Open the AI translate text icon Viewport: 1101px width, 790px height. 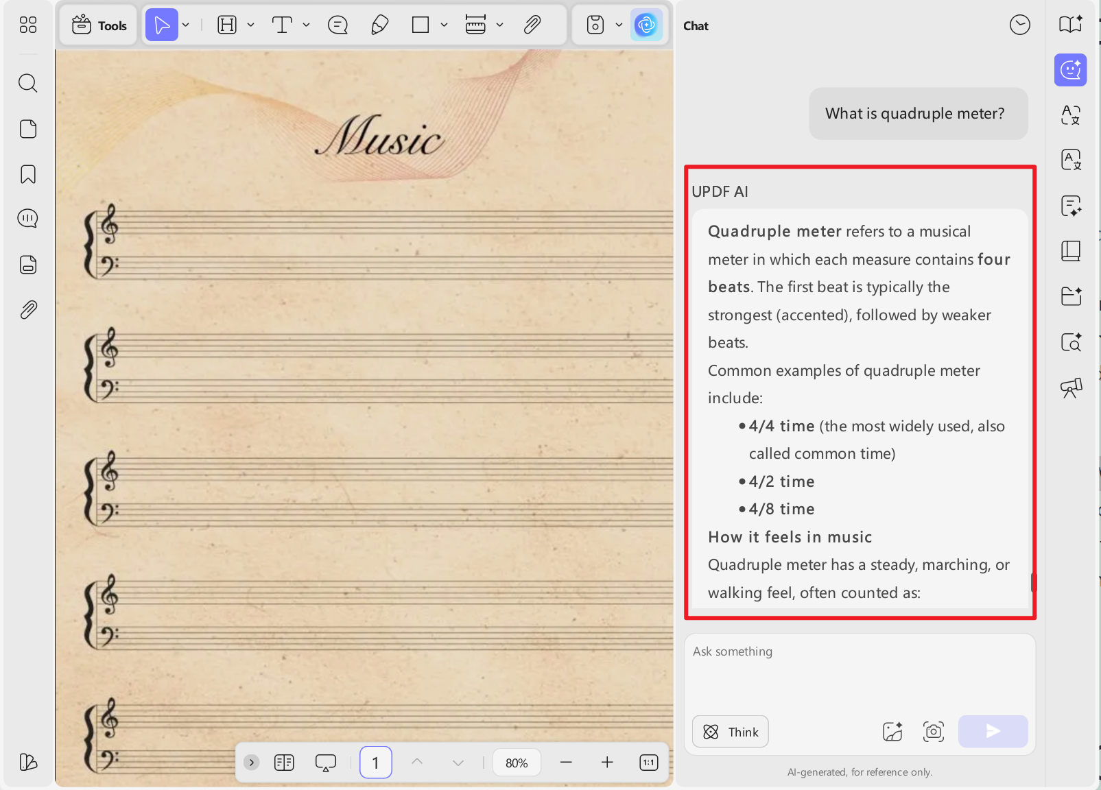tap(1071, 115)
